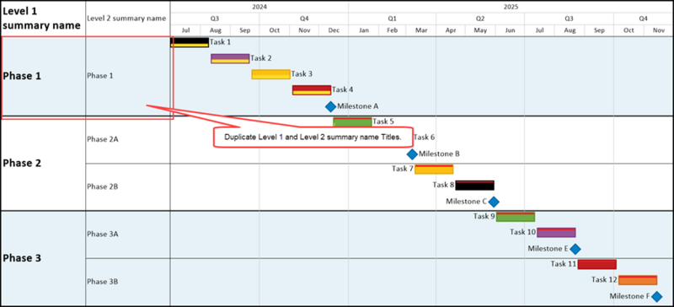Image resolution: width=674 pixels, height=307 pixels.
Task: Select the May month header
Action: [480, 30]
